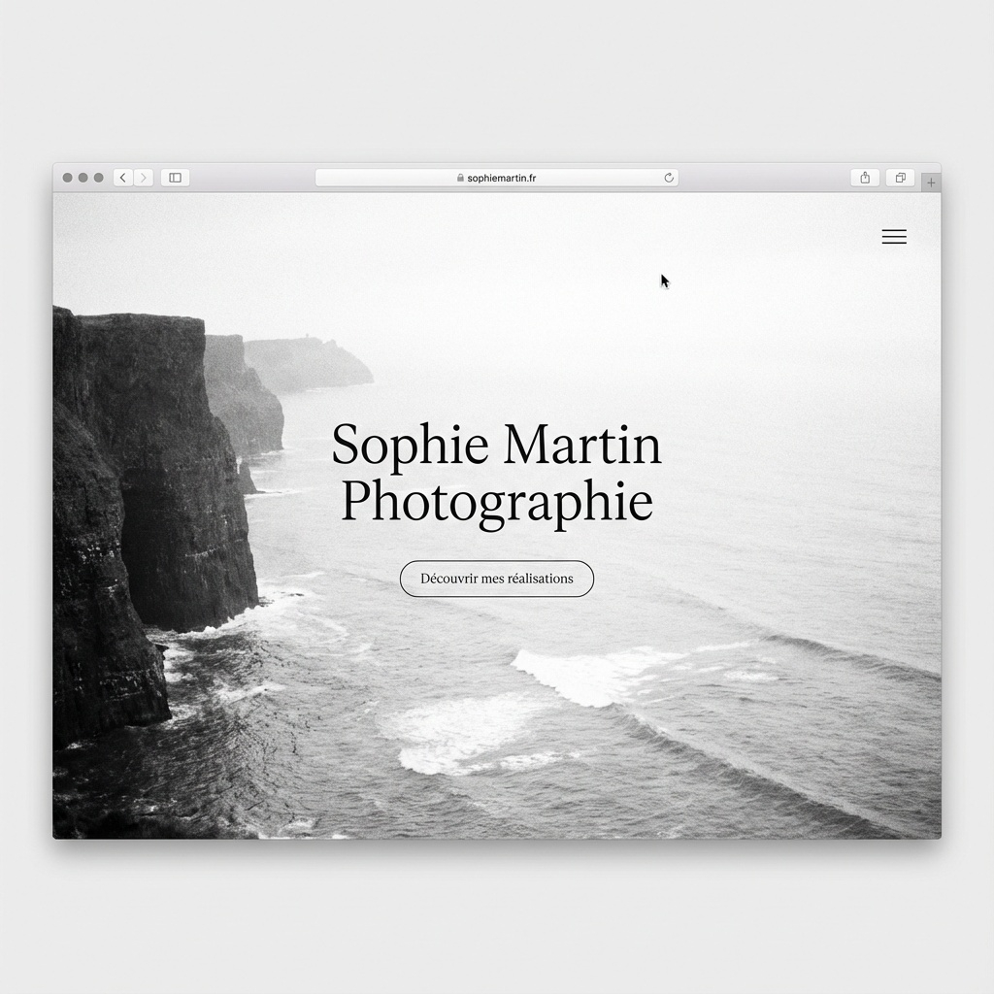Screen dimensions: 994x994
Task: Add a new tab with plus button
Action: coord(931,182)
